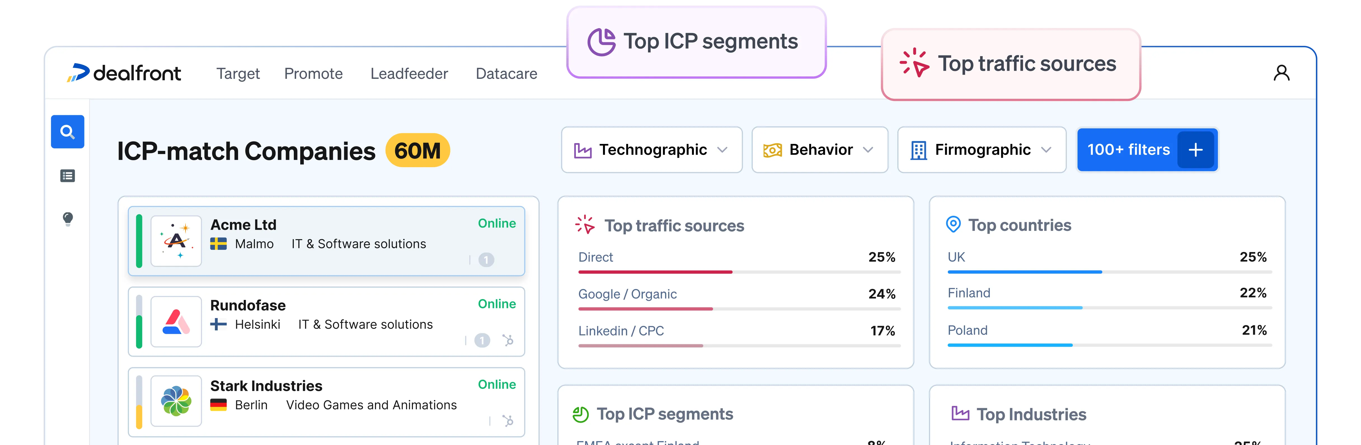Open the user profile icon

(x=1281, y=73)
